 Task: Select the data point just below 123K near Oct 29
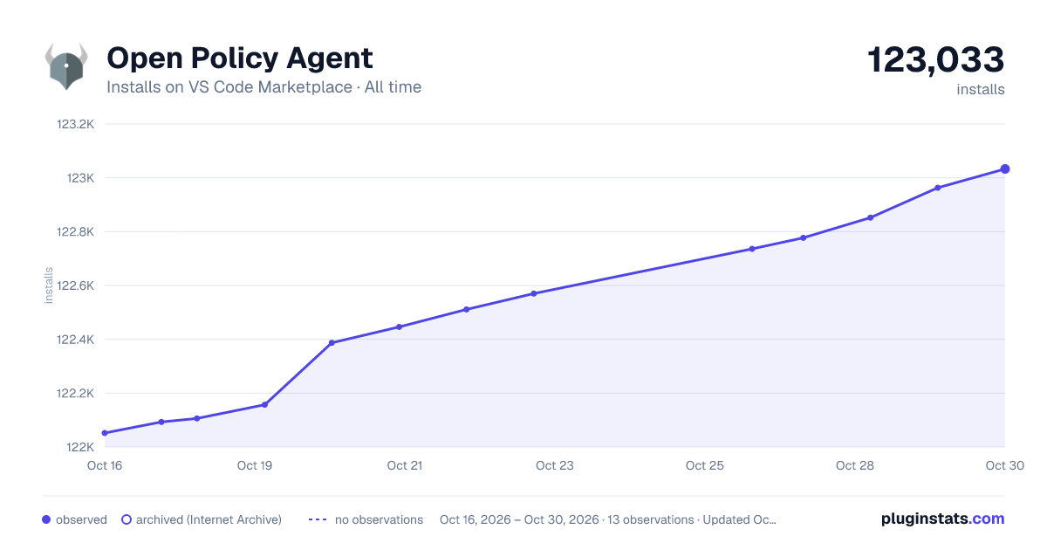[x=937, y=188]
